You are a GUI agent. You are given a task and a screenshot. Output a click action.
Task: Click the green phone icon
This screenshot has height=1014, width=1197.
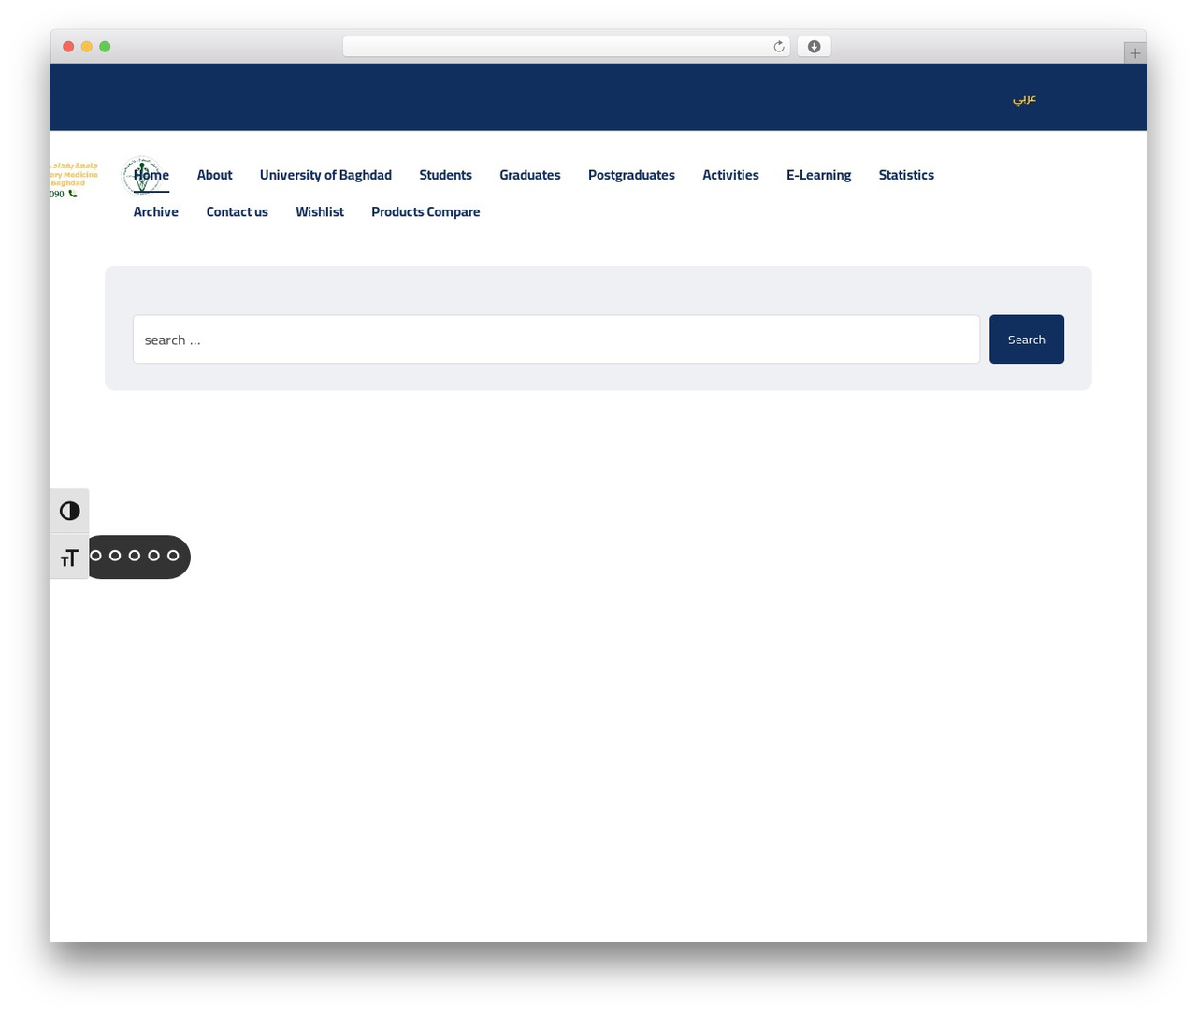tap(73, 194)
